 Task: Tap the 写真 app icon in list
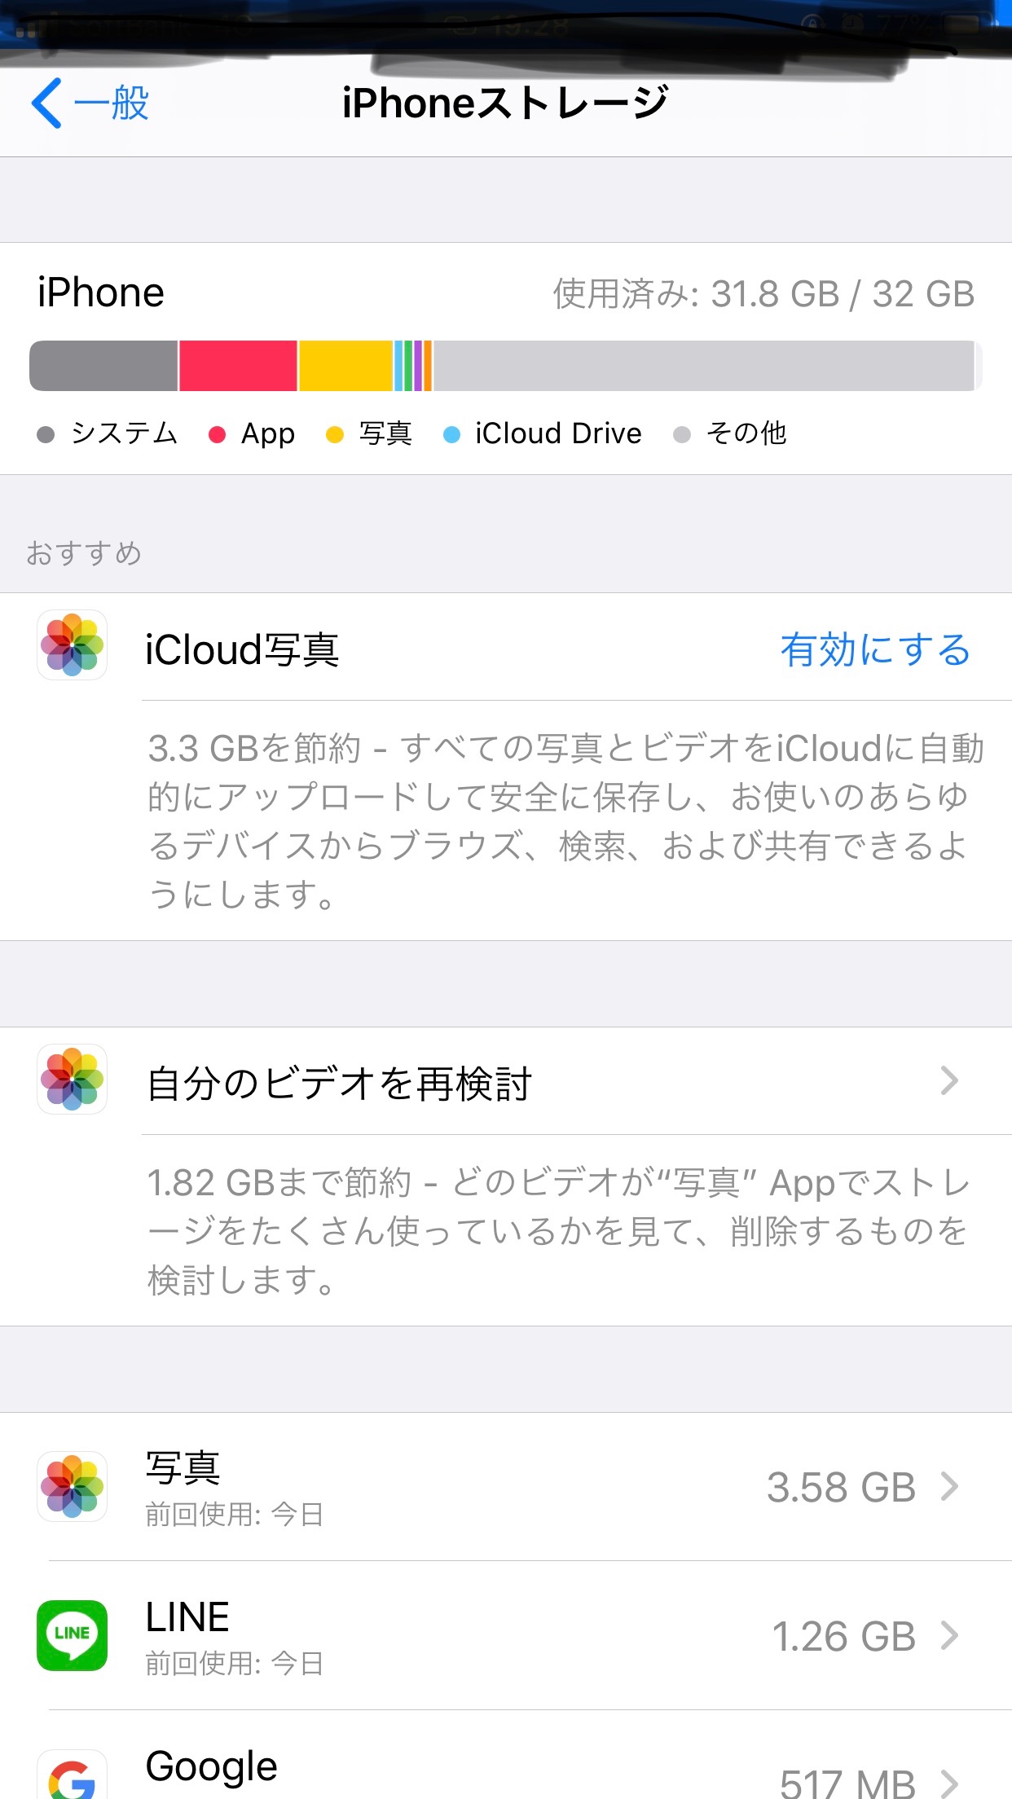(72, 1486)
